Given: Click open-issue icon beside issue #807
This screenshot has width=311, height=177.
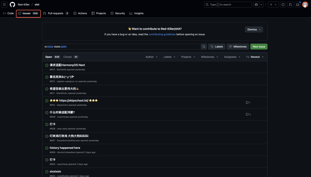Looking at the screenshot, I should 47,136.
